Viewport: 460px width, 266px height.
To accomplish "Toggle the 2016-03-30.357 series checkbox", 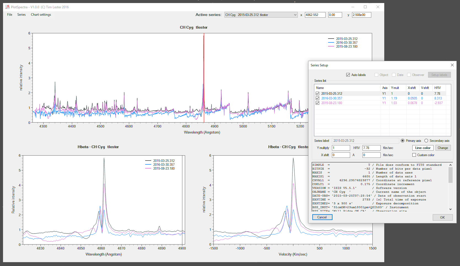I will pyautogui.click(x=318, y=98).
